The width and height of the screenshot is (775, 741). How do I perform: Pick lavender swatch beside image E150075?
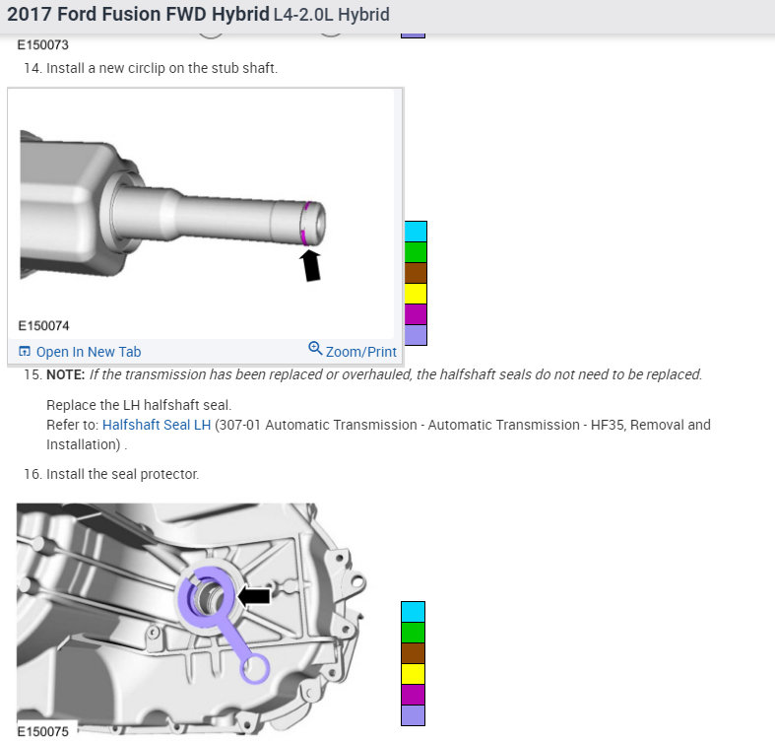click(x=414, y=715)
